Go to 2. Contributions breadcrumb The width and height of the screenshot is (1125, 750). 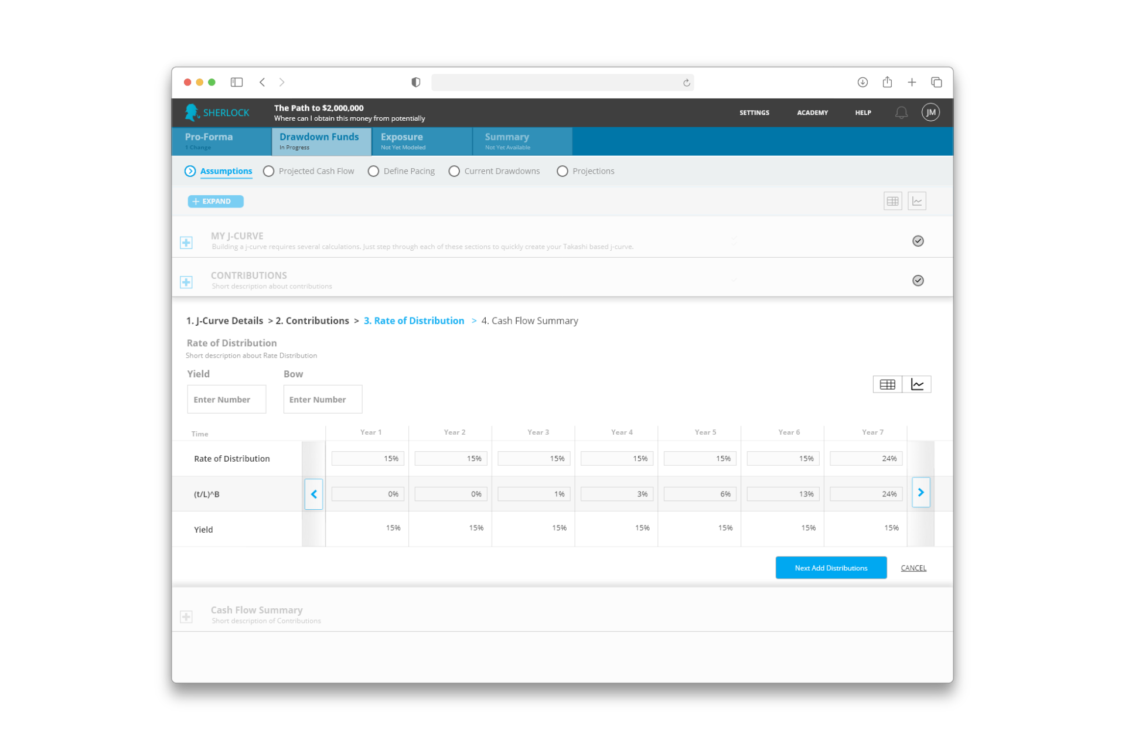[312, 321]
